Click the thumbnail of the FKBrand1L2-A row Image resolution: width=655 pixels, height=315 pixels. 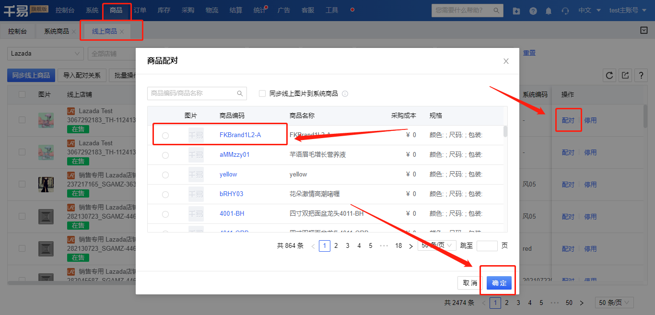click(x=196, y=135)
